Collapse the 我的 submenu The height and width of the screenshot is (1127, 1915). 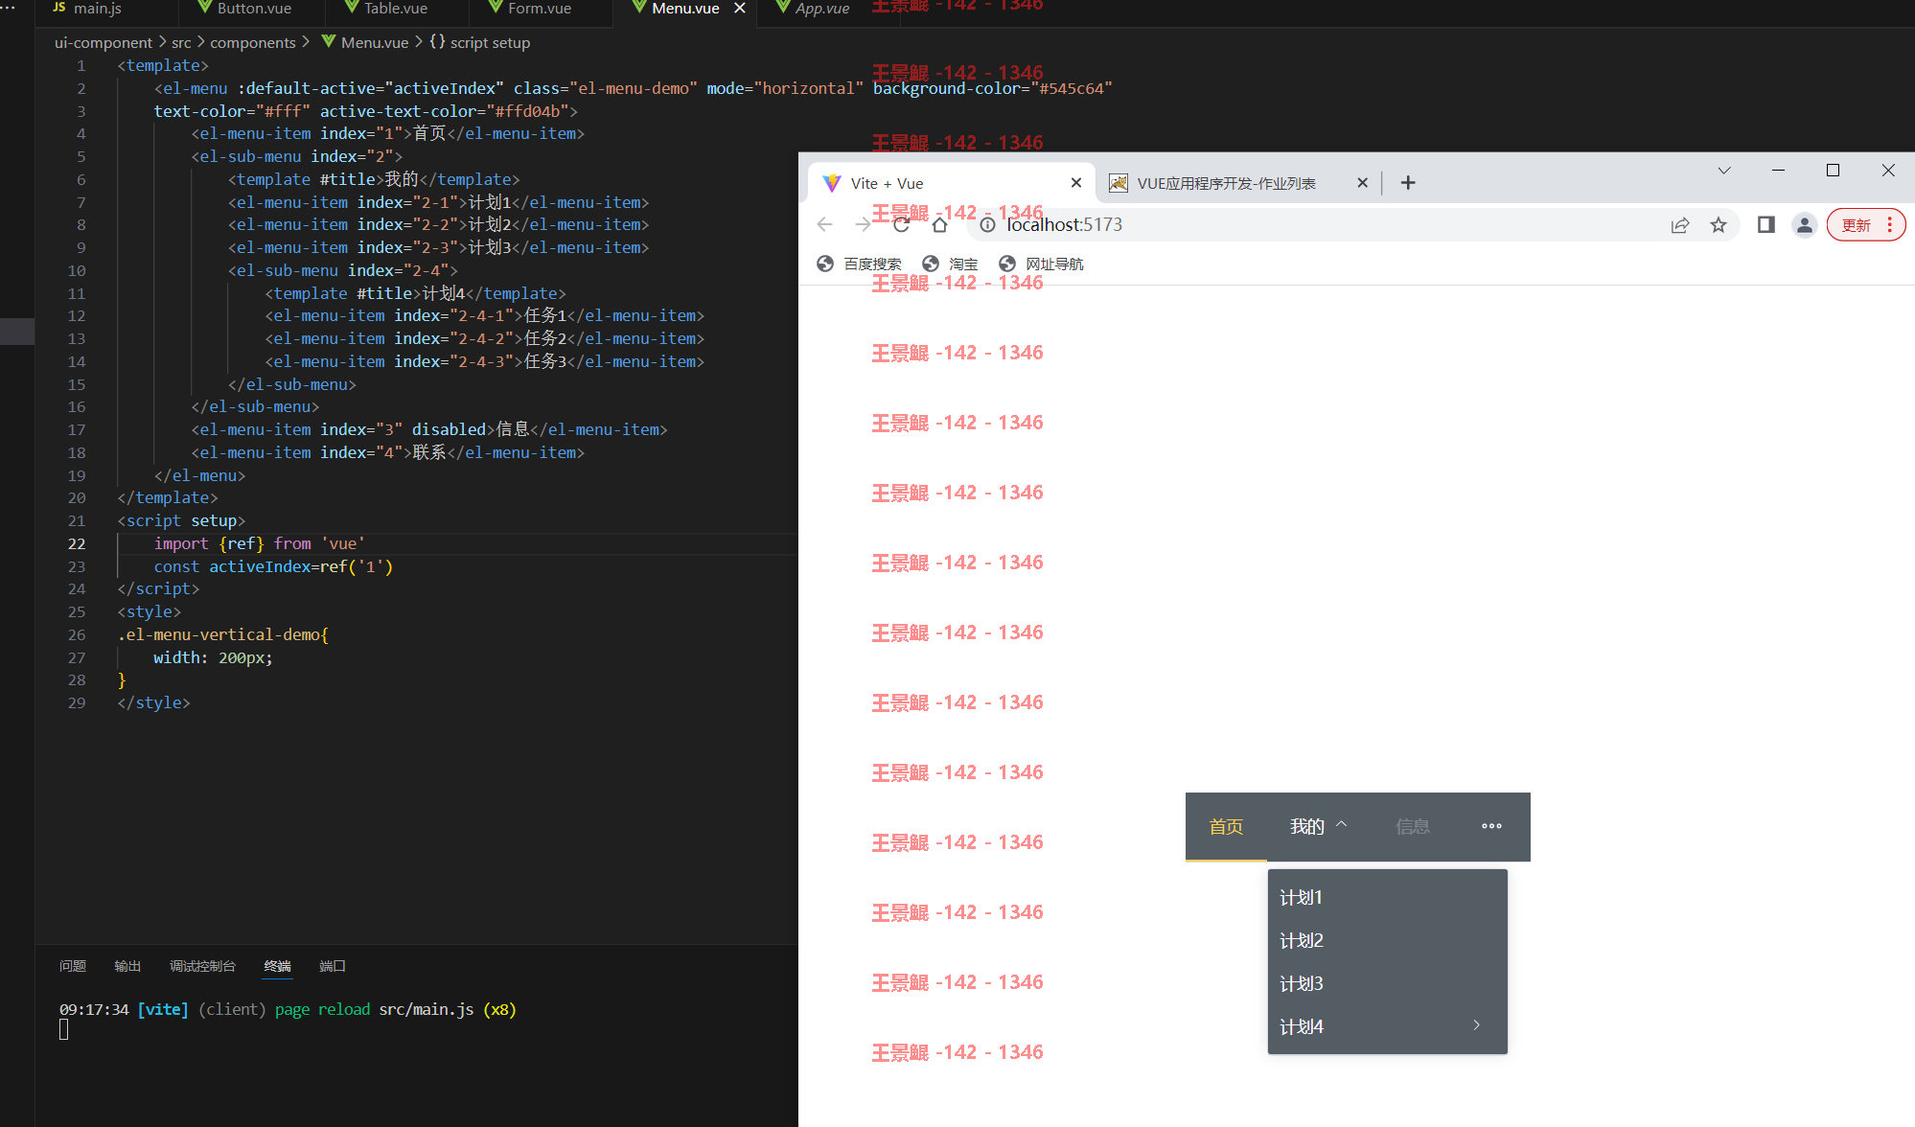[x=1318, y=827]
